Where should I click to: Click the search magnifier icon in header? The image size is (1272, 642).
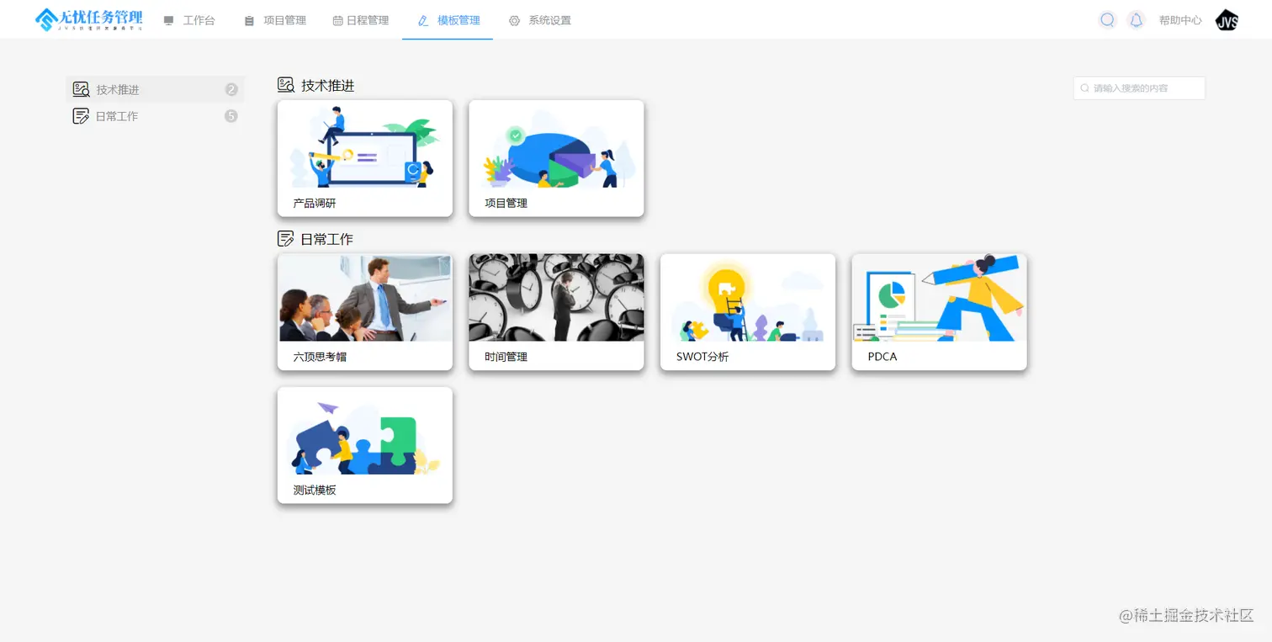(1107, 20)
